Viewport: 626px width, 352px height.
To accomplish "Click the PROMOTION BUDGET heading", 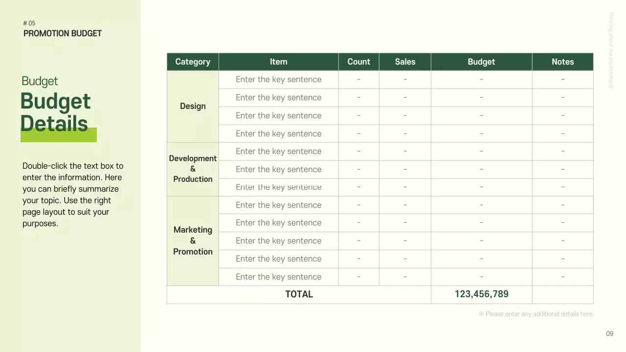I will [63, 33].
